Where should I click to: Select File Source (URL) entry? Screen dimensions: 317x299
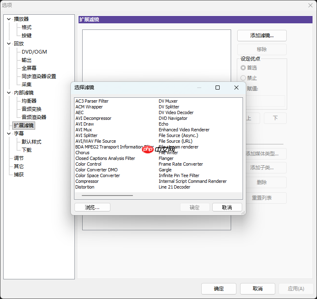[175, 141]
